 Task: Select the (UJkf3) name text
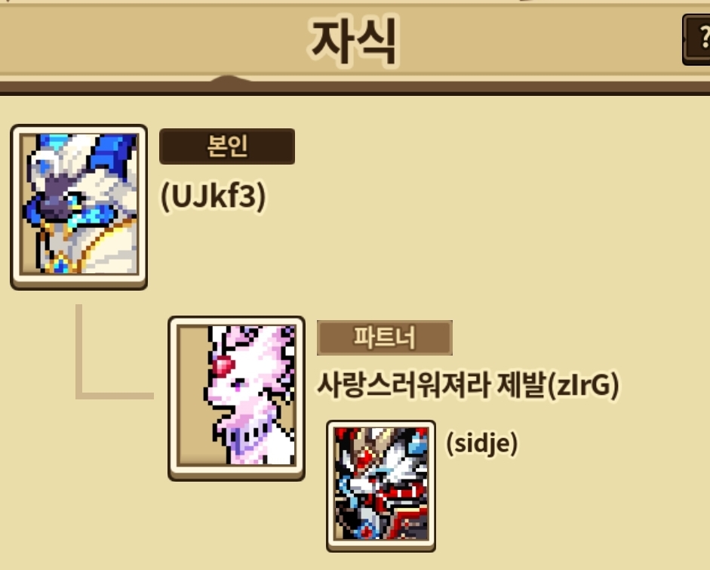click(x=213, y=196)
